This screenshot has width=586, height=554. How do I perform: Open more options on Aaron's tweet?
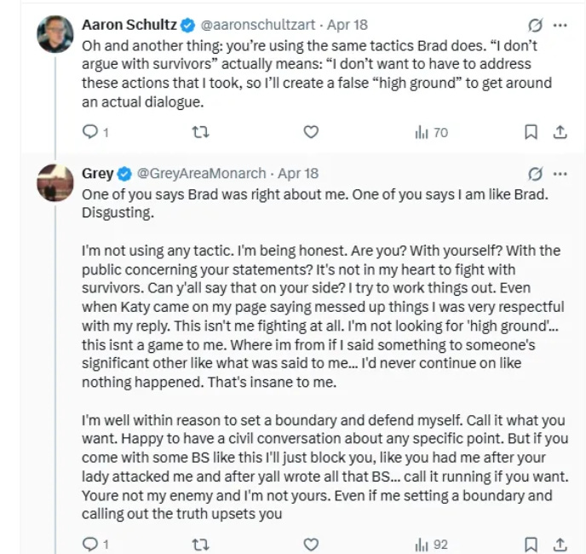(560, 26)
